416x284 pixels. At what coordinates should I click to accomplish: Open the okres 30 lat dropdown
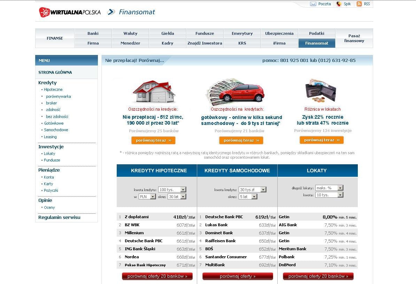(x=177, y=197)
